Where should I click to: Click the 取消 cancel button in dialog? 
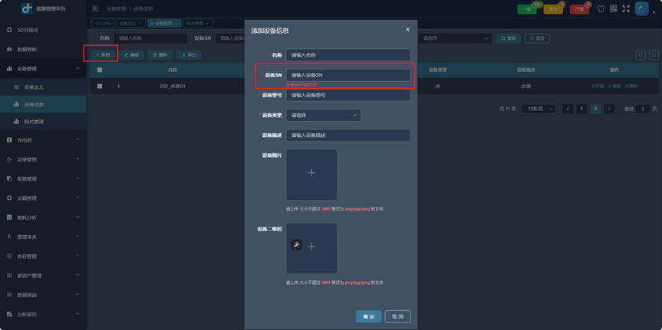point(397,316)
